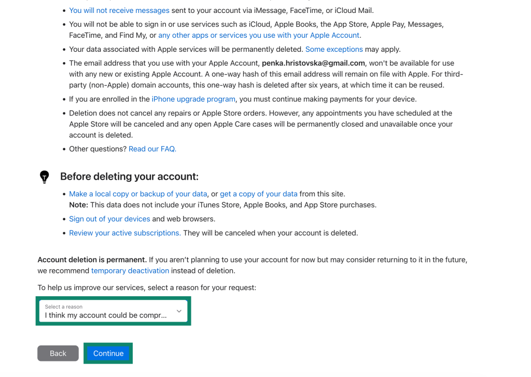Click the bold penka.hristovska@gmail.com email address

(x=313, y=63)
